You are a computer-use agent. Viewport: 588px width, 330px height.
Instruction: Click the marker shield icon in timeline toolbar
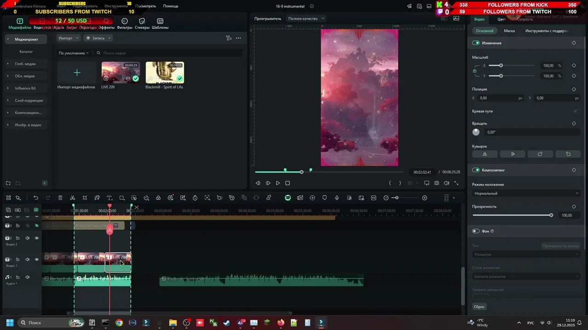click(x=324, y=198)
